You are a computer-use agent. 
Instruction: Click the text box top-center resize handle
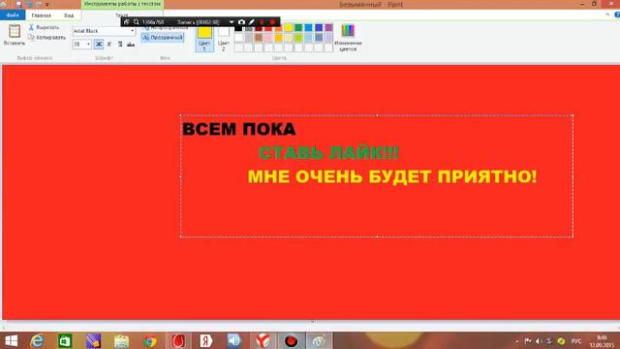pos(377,115)
